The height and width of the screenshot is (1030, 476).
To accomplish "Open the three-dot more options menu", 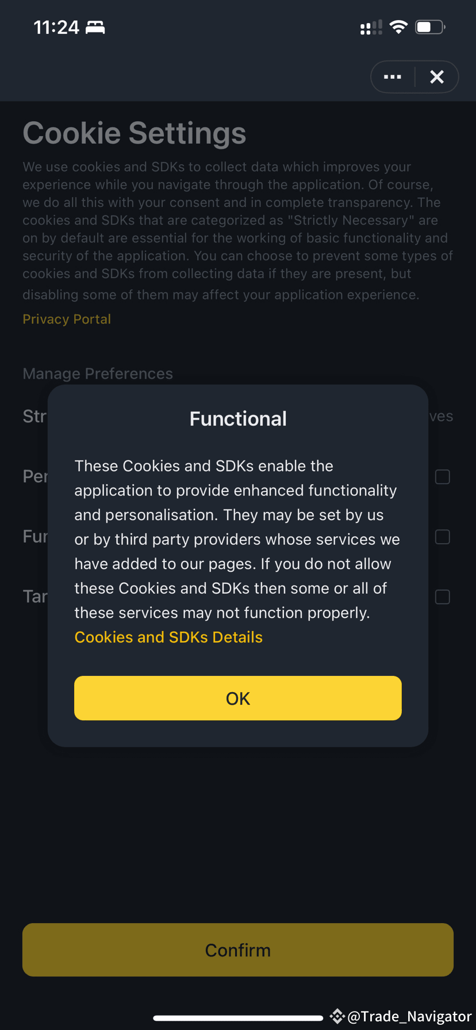I will [x=393, y=77].
